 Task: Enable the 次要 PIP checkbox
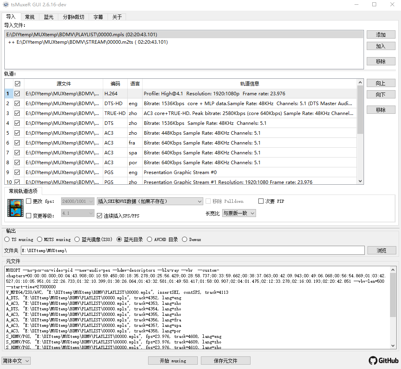[261, 201]
